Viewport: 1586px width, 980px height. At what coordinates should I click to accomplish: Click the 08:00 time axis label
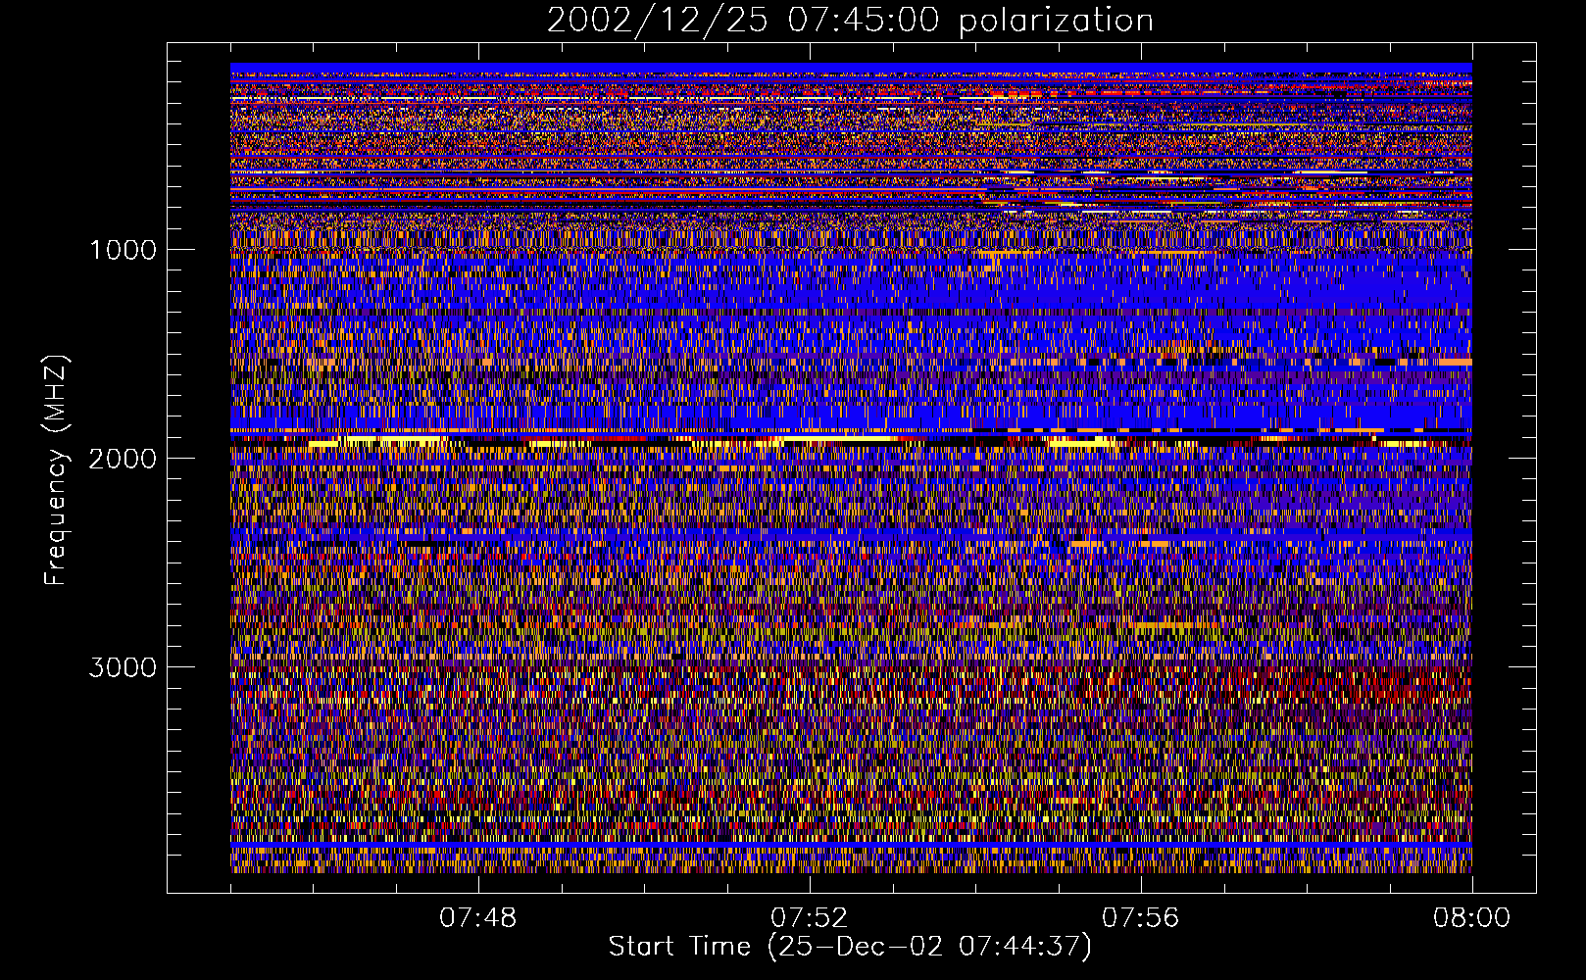tap(1471, 918)
